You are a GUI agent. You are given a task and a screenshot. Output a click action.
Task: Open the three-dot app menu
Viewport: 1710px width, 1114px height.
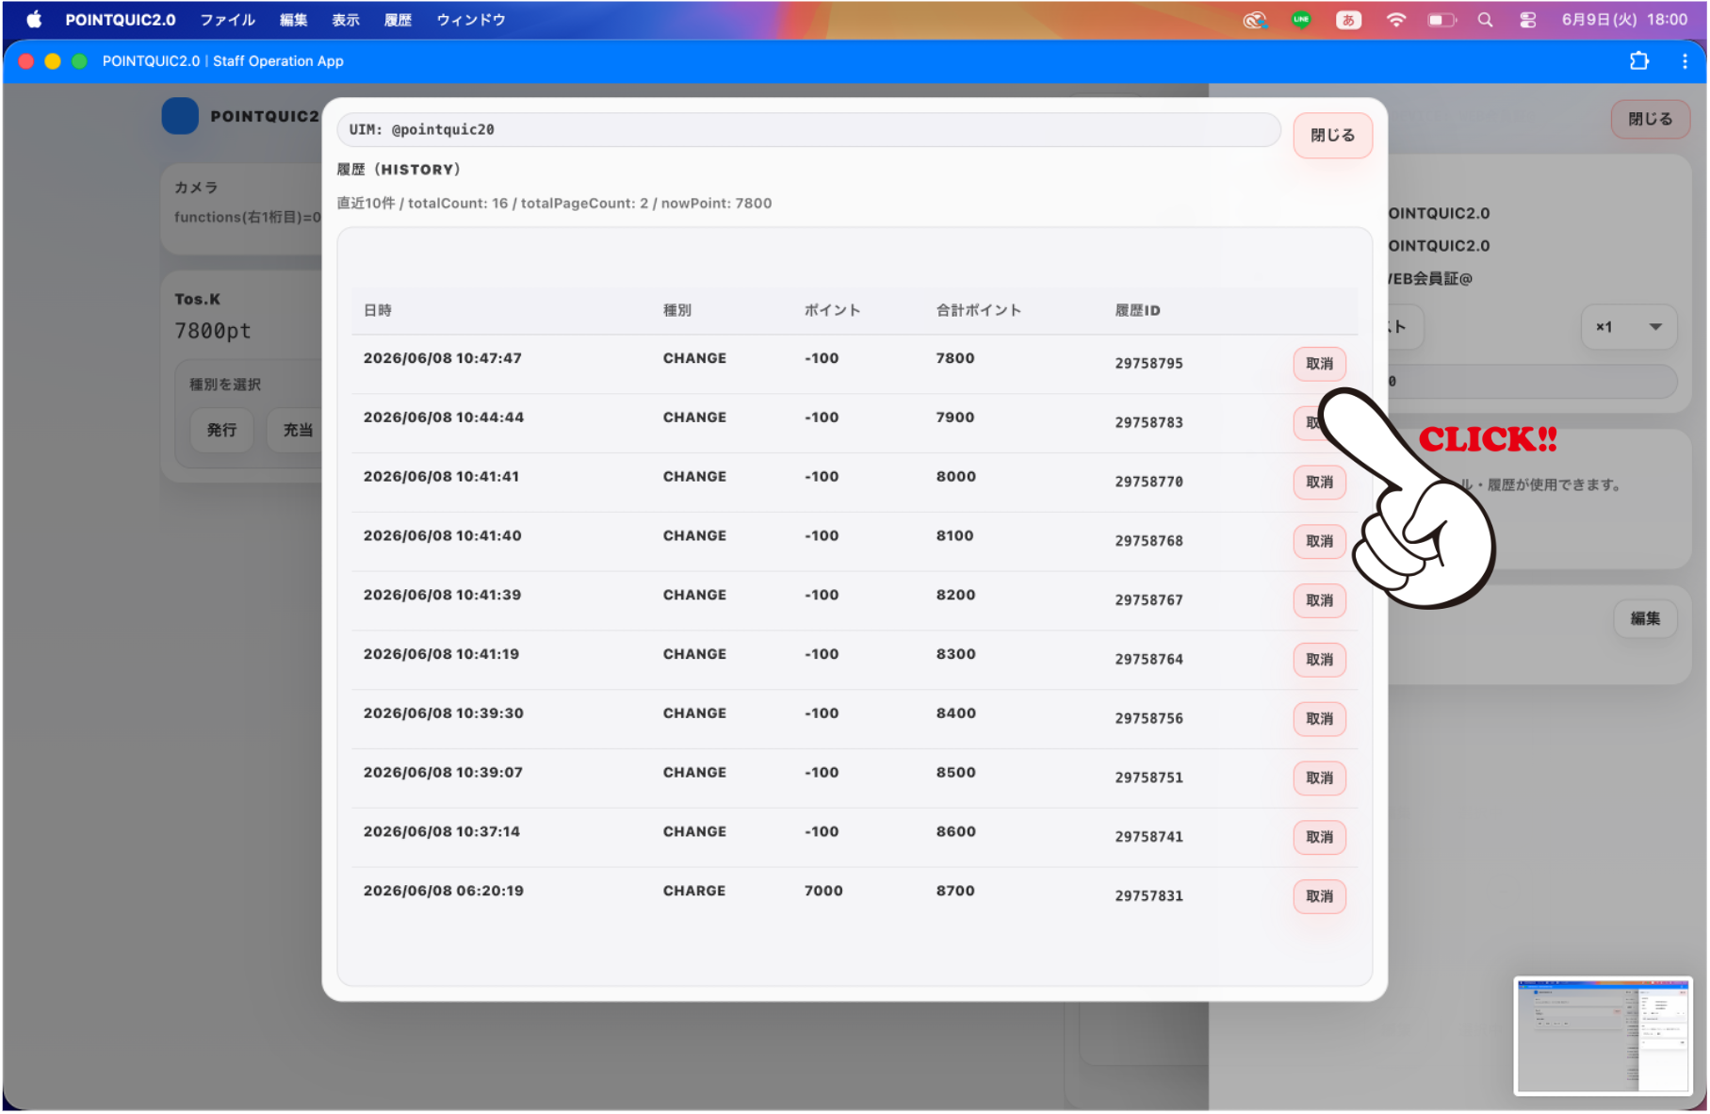[x=1685, y=61]
